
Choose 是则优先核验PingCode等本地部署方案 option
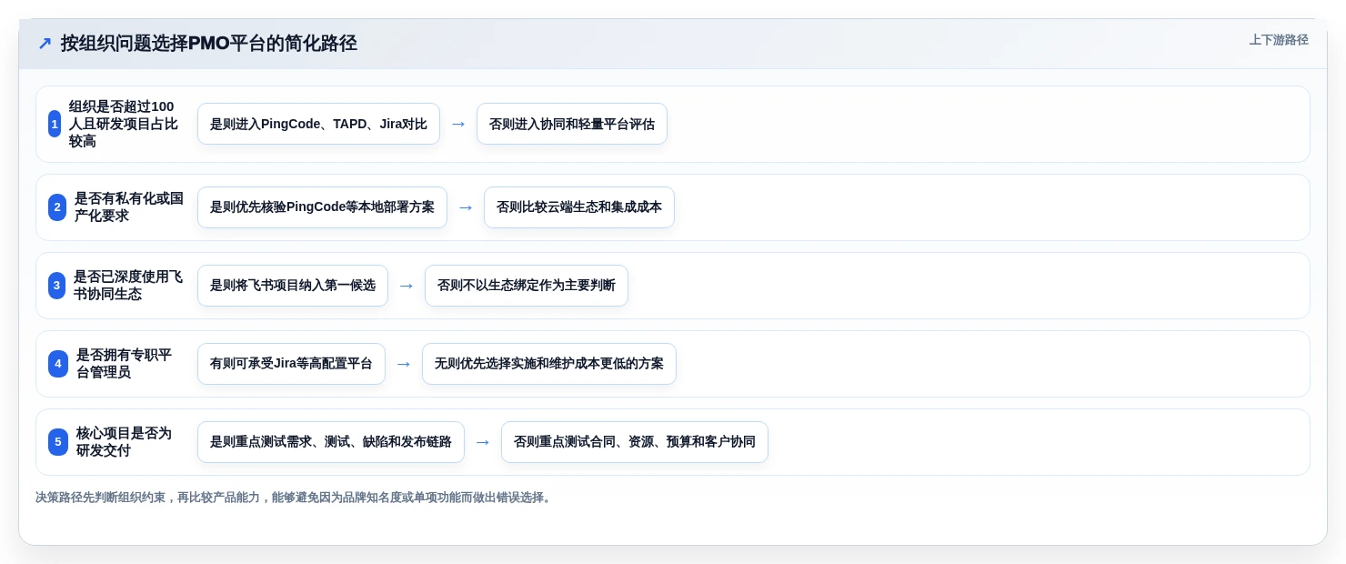(x=322, y=207)
